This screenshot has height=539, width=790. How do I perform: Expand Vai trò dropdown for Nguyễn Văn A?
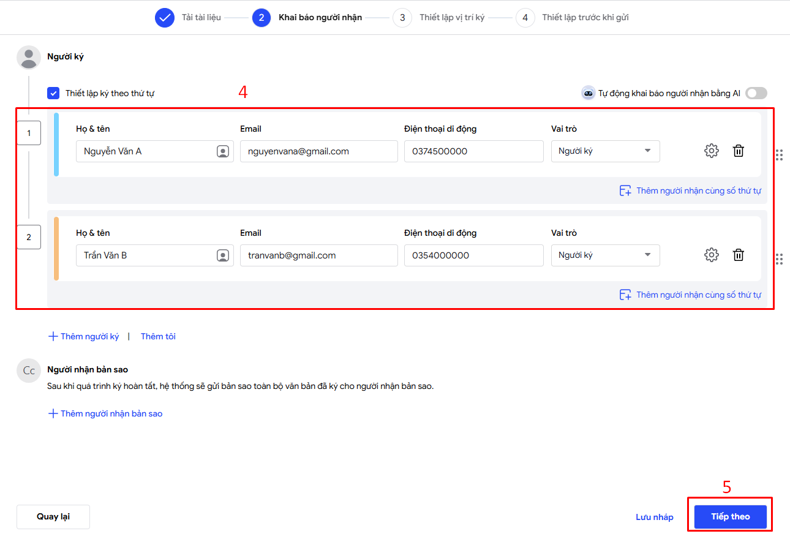(605, 151)
